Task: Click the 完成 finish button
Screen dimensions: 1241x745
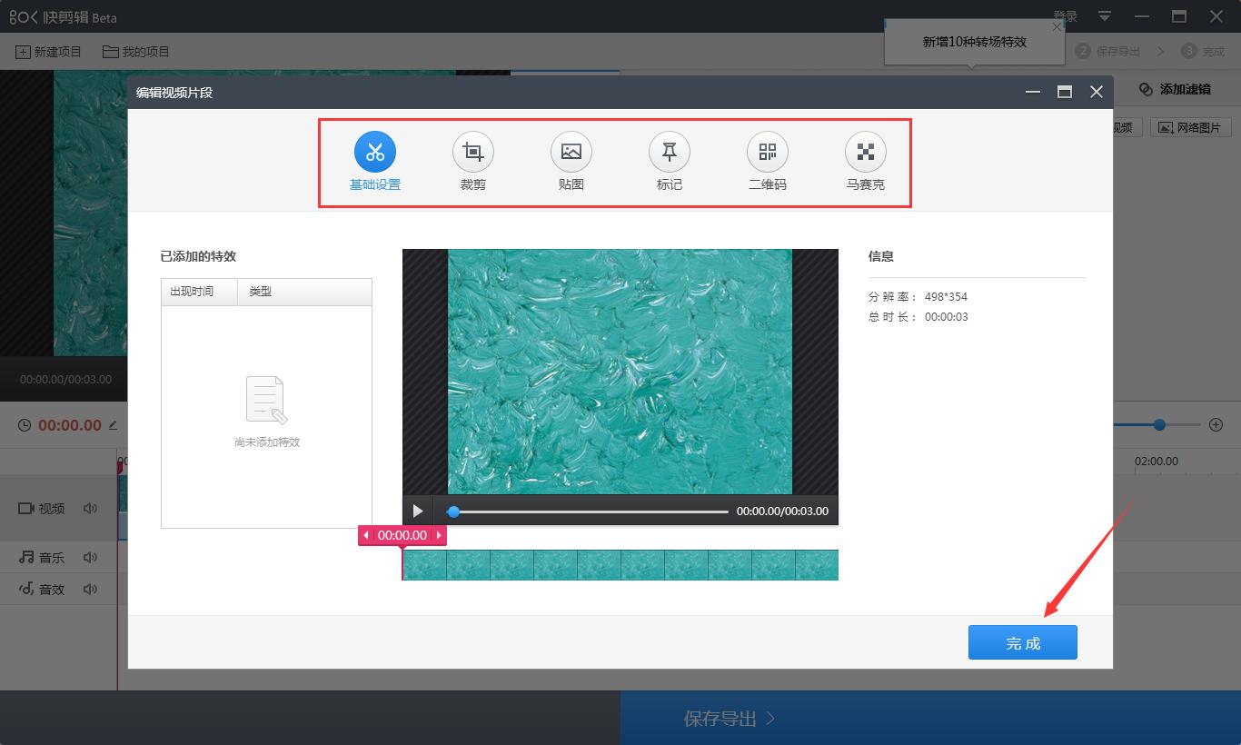Action: tap(1023, 641)
